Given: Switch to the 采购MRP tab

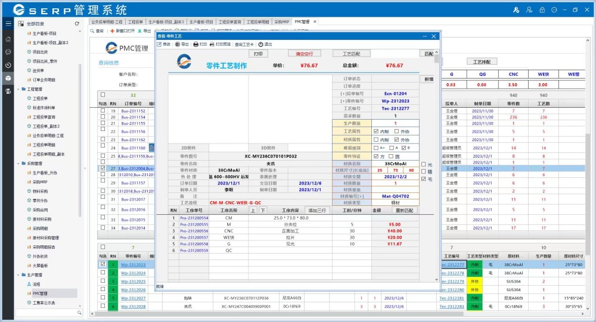Looking at the screenshot, I should click(x=281, y=21).
